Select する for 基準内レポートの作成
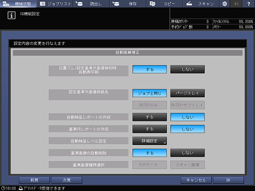 (149, 129)
